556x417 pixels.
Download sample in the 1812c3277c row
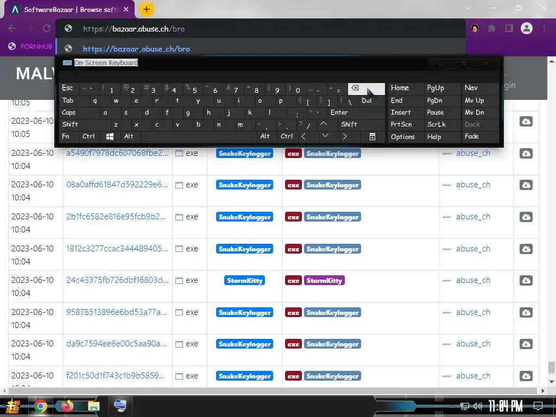(x=526, y=249)
